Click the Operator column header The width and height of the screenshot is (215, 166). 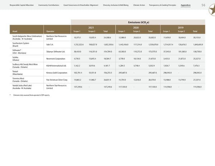tap(50, 31)
